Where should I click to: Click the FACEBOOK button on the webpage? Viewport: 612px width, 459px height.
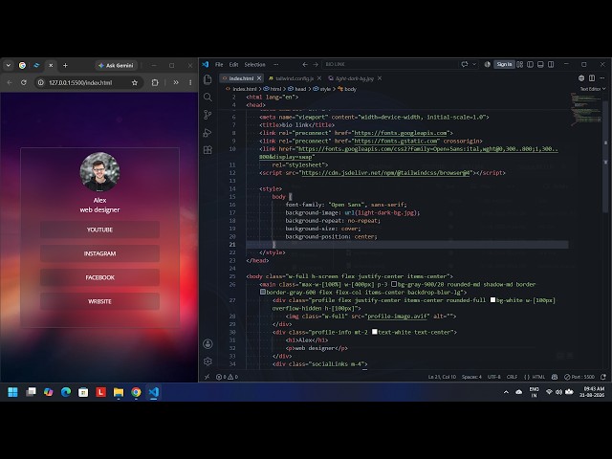coord(99,277)
